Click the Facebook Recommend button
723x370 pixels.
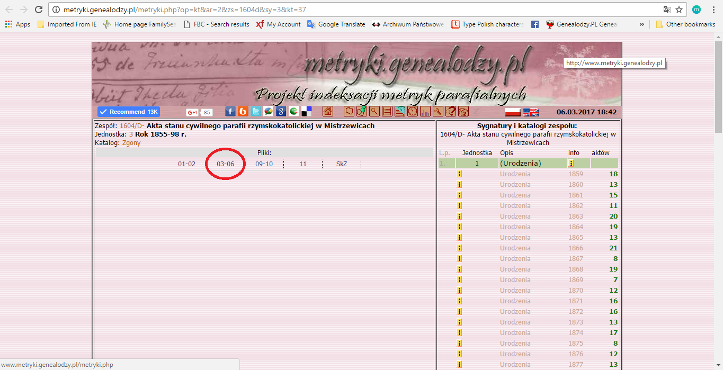[129, 112]
